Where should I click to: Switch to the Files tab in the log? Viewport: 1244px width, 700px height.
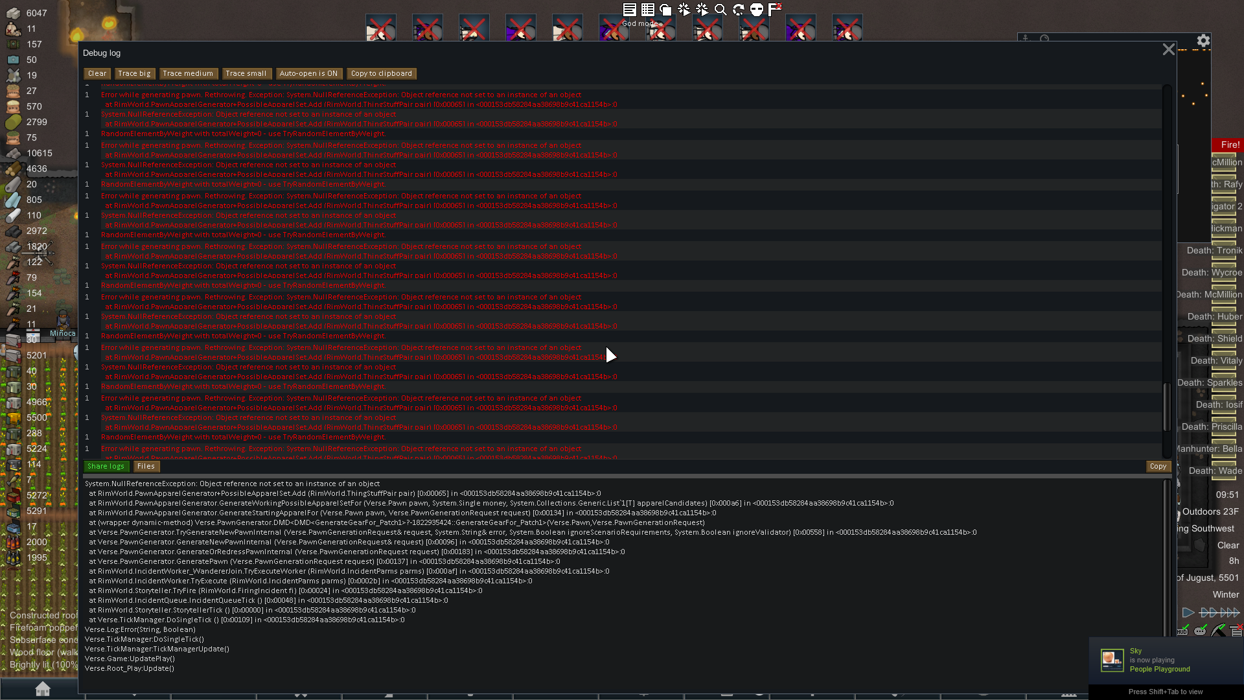[x=146, y=466]
